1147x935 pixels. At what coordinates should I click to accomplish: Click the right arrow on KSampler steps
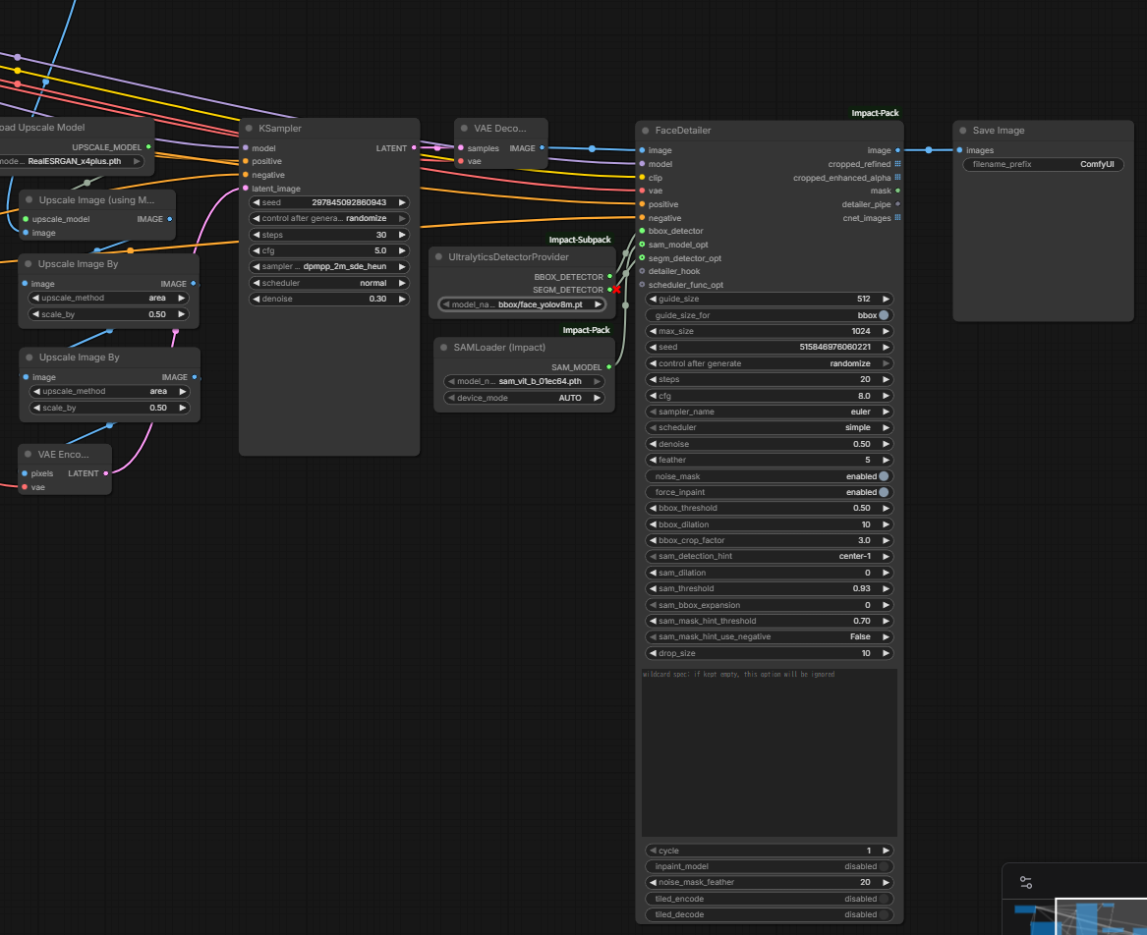tap(401, 235)
